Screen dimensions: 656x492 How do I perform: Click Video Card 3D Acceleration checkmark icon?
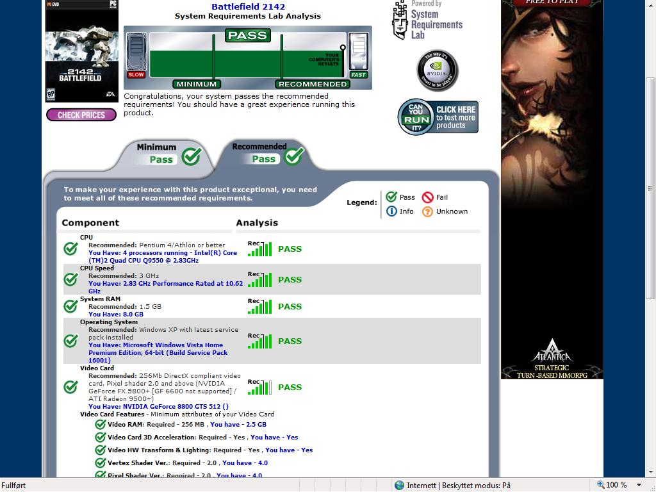pyautogui.click(x=101, y=437)
